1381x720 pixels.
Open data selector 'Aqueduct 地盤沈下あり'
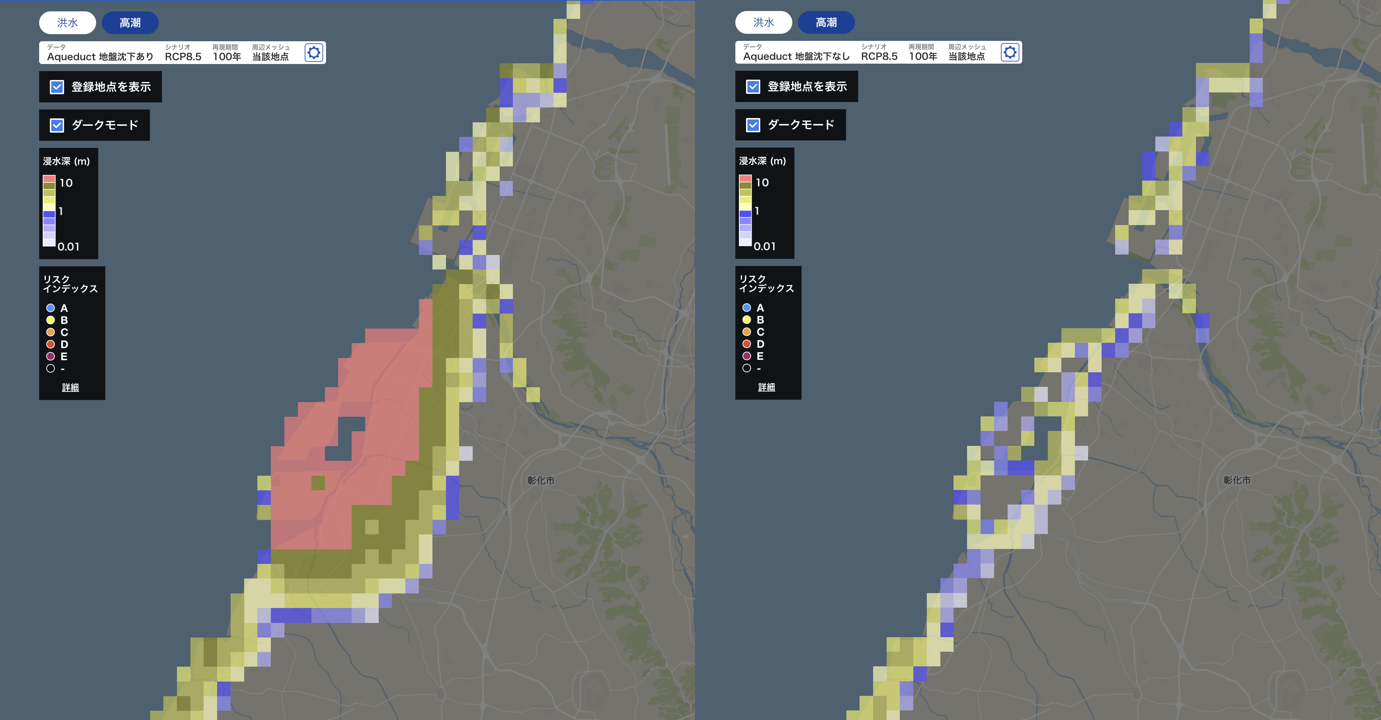click(100, 56)
